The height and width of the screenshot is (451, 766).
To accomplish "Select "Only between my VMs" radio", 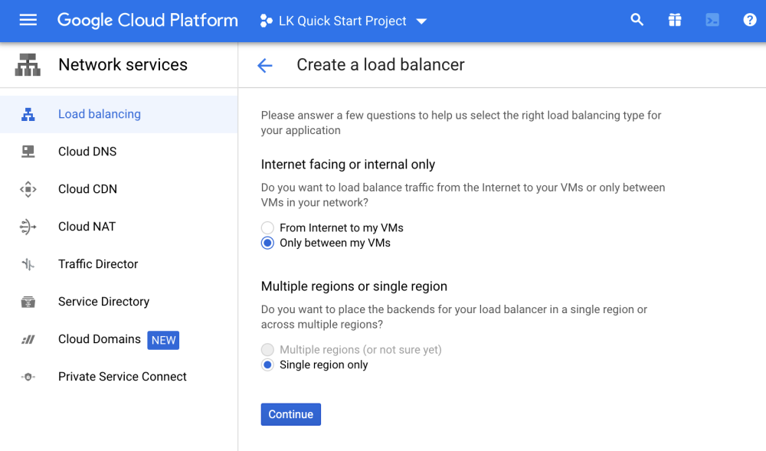I will 267,243.
